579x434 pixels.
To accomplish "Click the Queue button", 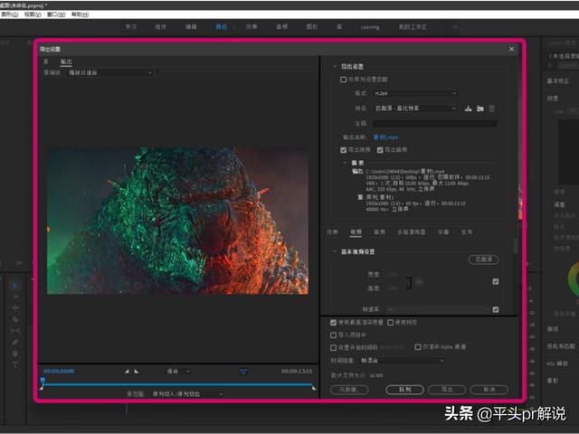I will point(404,390).
